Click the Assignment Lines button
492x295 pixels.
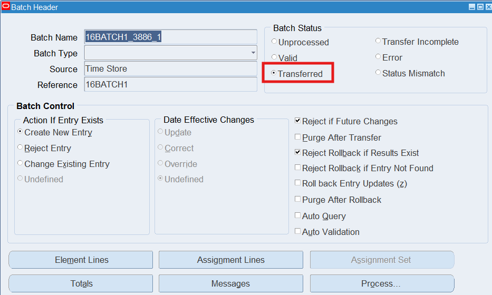click(230, 260)
